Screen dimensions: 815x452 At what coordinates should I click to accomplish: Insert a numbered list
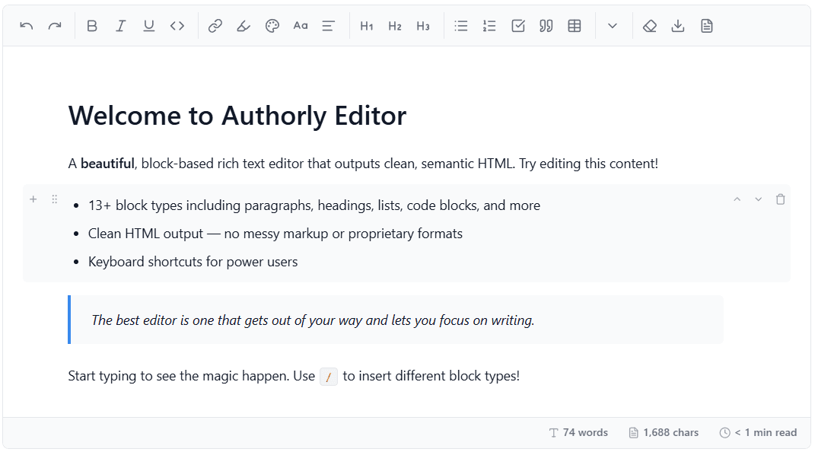[x=489, y=26]
